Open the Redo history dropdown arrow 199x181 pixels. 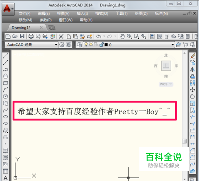click(x=115, y=36)
